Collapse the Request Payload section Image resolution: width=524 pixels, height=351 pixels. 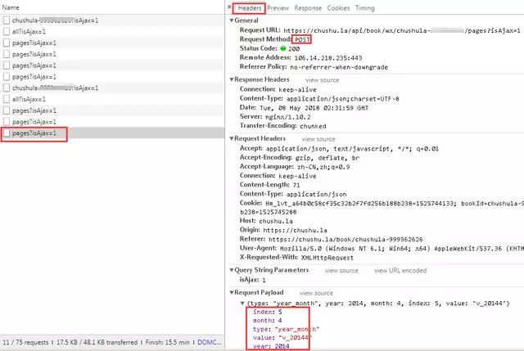point(232,292)
